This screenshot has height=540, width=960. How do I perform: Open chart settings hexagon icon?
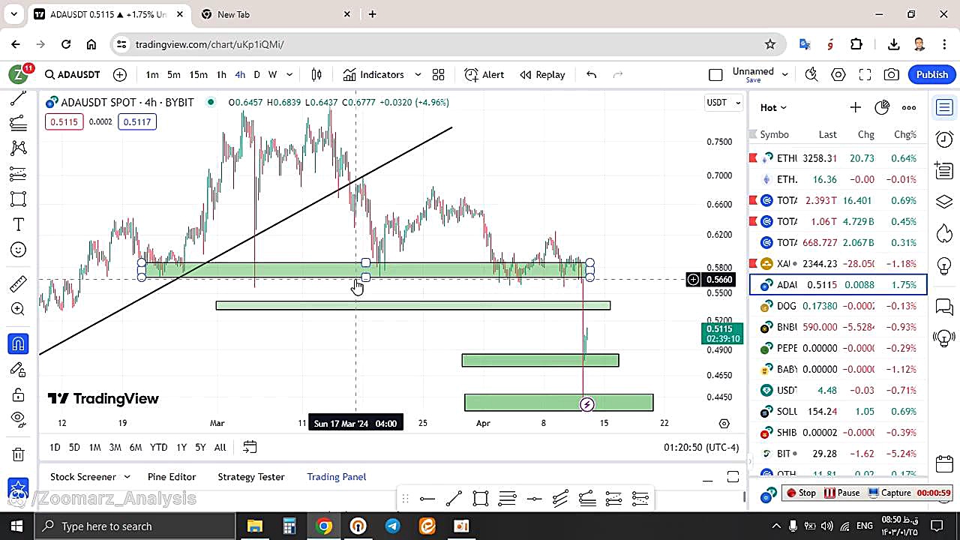coord(838,74)
